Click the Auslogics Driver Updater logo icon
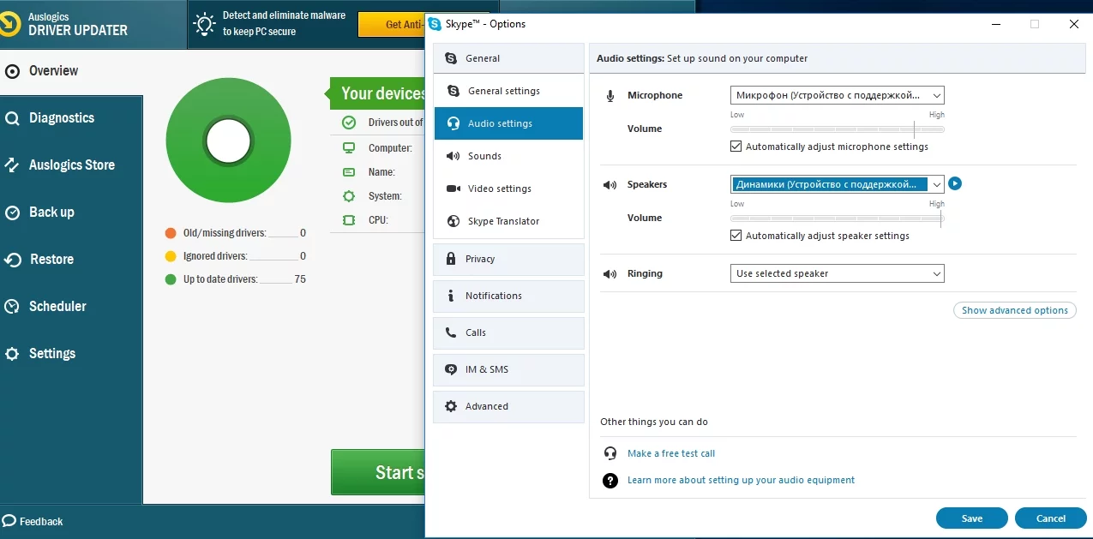The height and width of the screenshot is (539, 1093). coord(10,23)
